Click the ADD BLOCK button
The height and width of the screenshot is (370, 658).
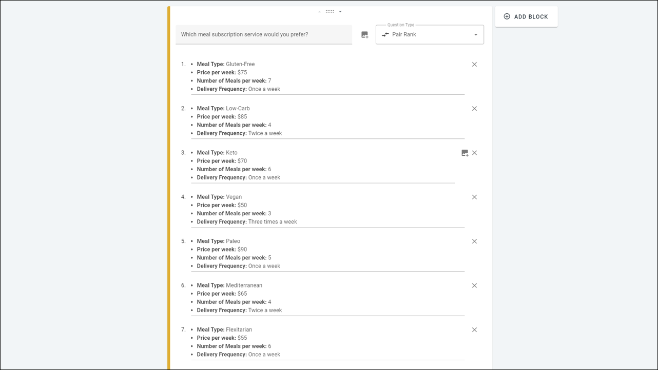[x=526, y=16]
